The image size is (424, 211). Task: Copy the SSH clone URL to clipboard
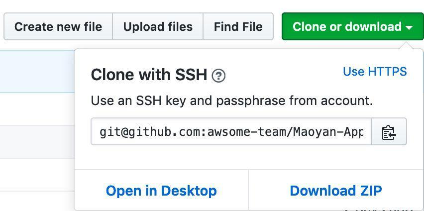[x=389, y=131]
